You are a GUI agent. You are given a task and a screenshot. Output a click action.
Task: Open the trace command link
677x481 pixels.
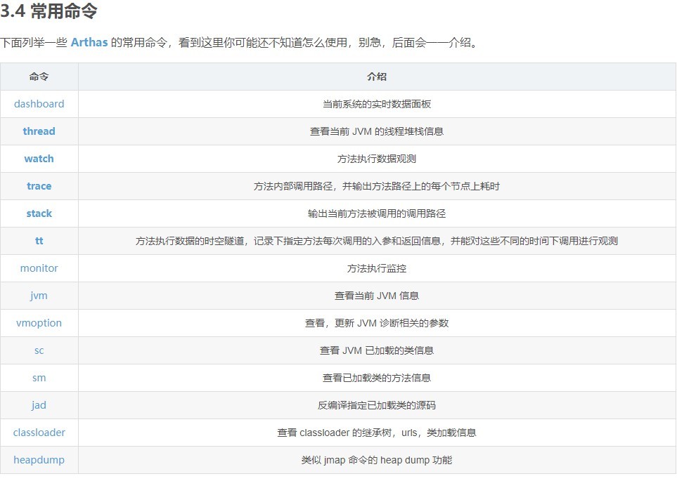pyautogui.click(x=39, y=186)
